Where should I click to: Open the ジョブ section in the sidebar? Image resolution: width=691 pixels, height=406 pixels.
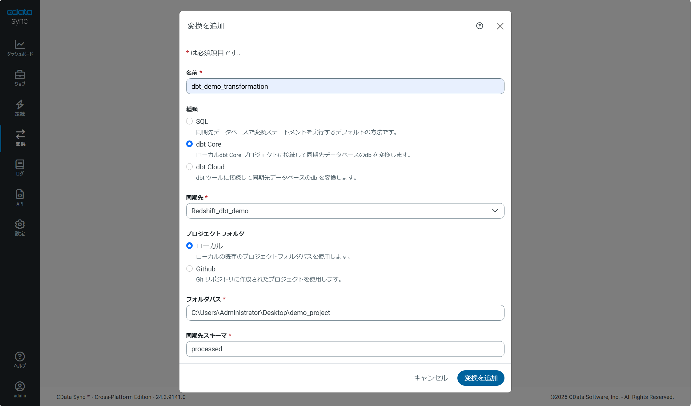[20, 78]
